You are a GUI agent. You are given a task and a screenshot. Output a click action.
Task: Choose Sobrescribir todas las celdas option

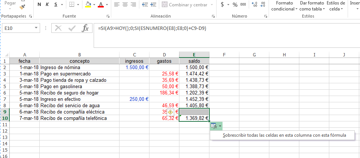284,135
